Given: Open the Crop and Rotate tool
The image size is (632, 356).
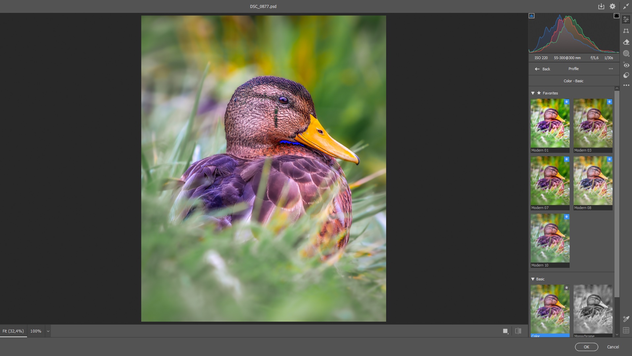Looking at the screenshot, I should pos(626,31).
